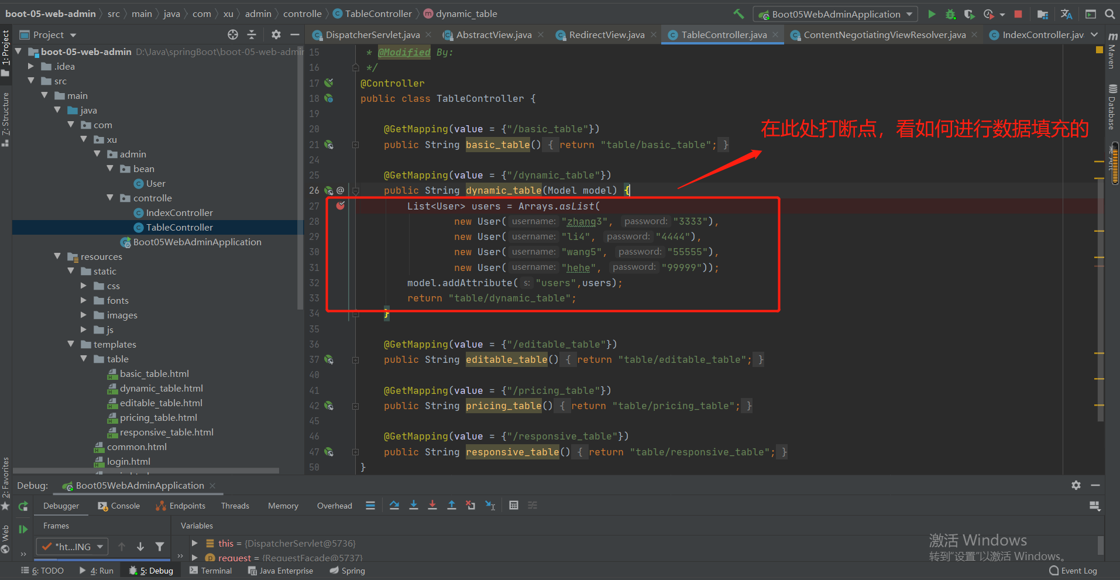Open Project Structure icon in top toolbar
This screenshot has width=1120, height=580.
tap(1042, 14)
